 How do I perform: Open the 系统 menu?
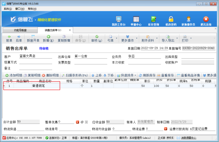point(8,9)
